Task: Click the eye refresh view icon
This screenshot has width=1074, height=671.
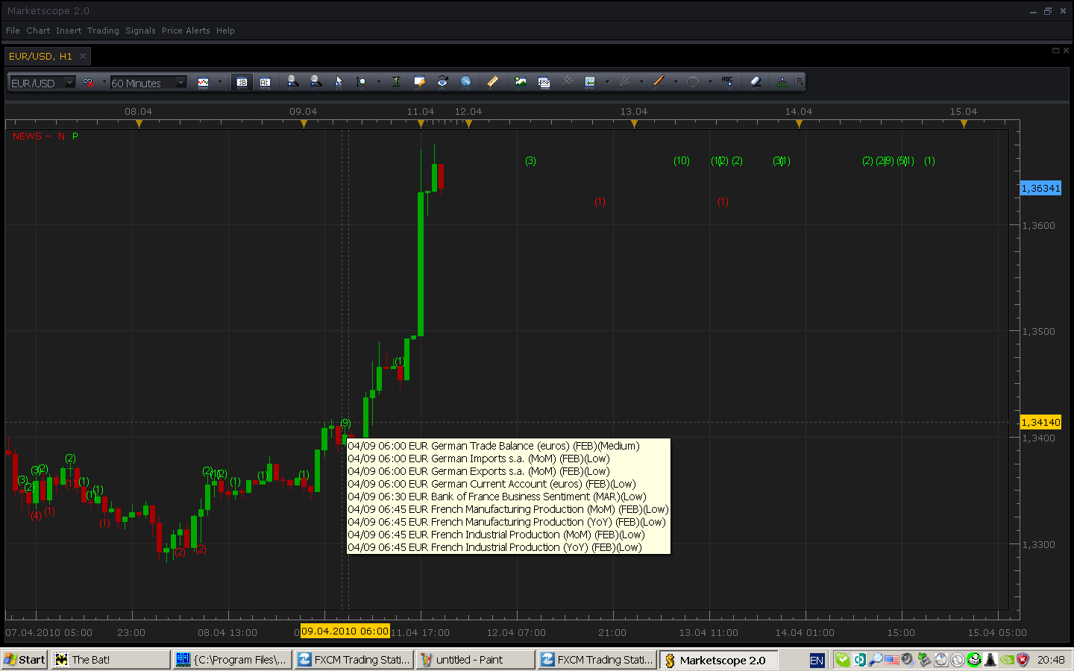Action: pos(442,81)
